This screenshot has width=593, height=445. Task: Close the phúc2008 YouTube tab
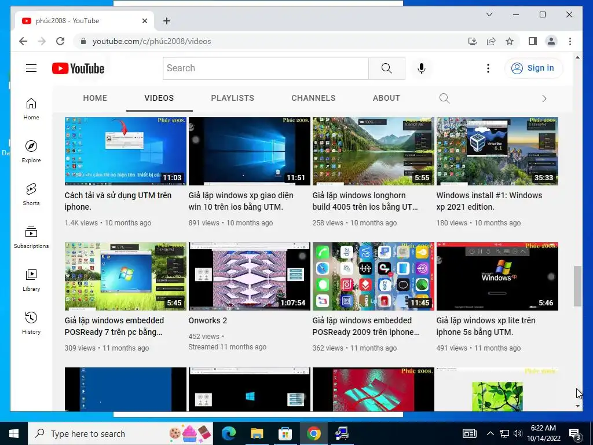[144, 21]
